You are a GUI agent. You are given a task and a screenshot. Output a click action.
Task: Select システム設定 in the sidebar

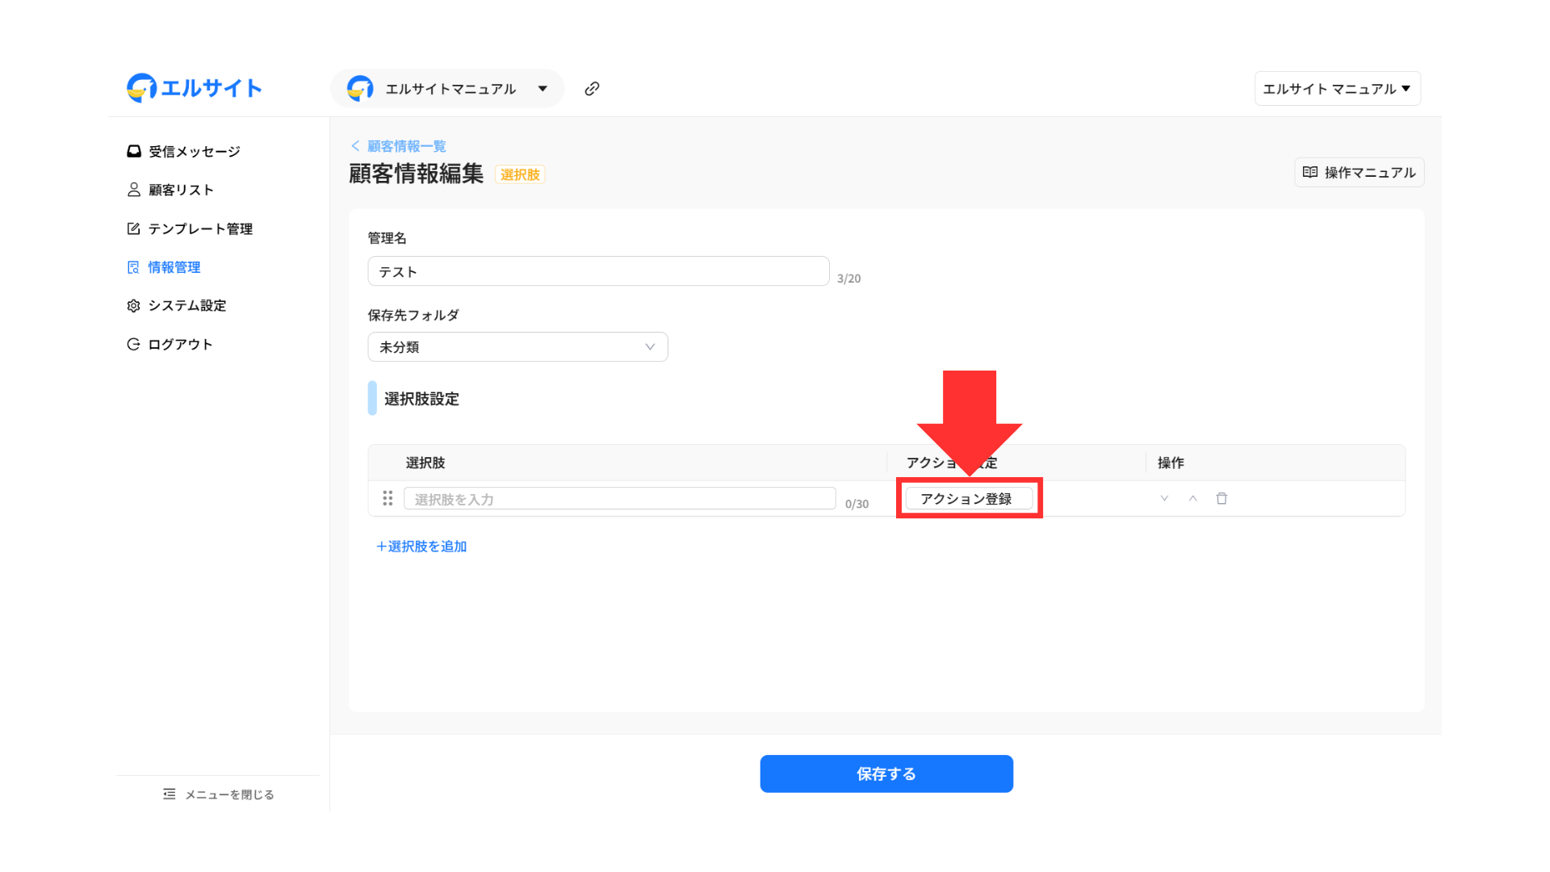click(186, 306)
